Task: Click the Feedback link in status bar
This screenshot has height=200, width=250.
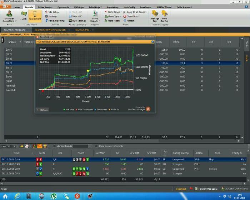Action: [x=181, y=189]
